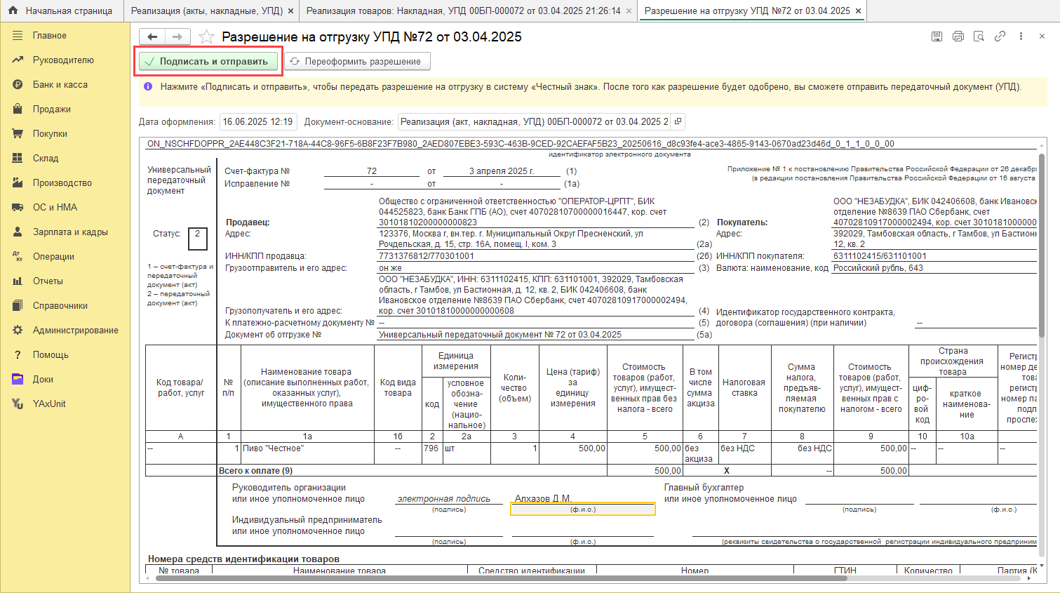The width and height of the screenshot is (1060, 593).
Task: Click seller ИНН/КПП 7731376812/770301001
Action: (536, 256)
